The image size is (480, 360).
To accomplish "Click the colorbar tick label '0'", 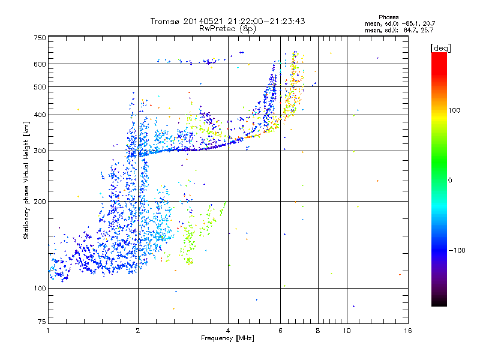I will 450,180.
